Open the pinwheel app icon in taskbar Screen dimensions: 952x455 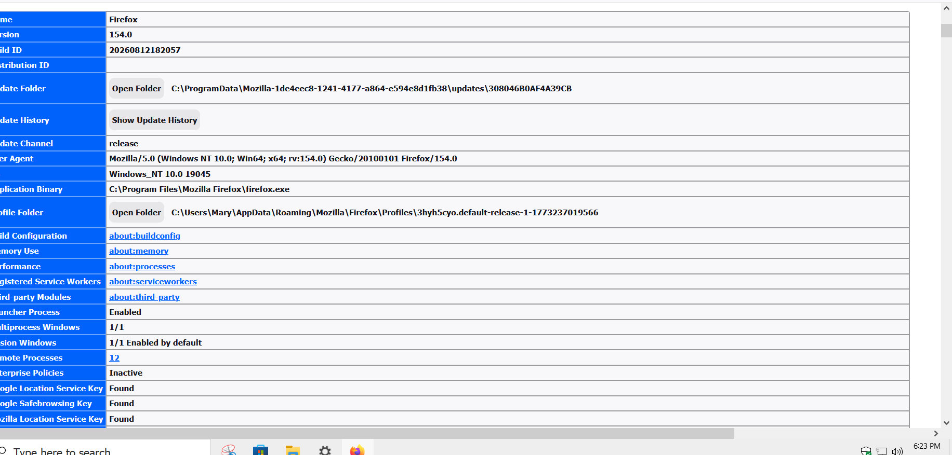229,450
